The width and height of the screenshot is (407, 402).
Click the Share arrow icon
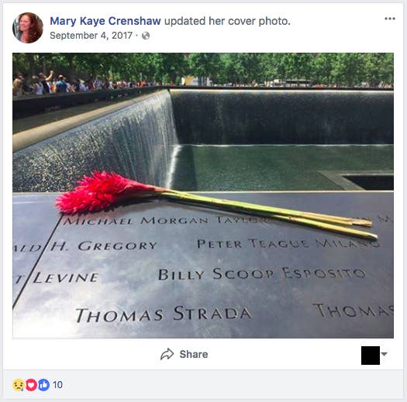pos(167,354)
